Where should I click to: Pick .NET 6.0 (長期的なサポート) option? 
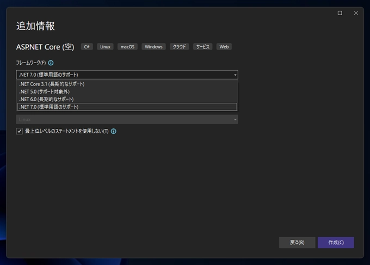coord(127,99)
